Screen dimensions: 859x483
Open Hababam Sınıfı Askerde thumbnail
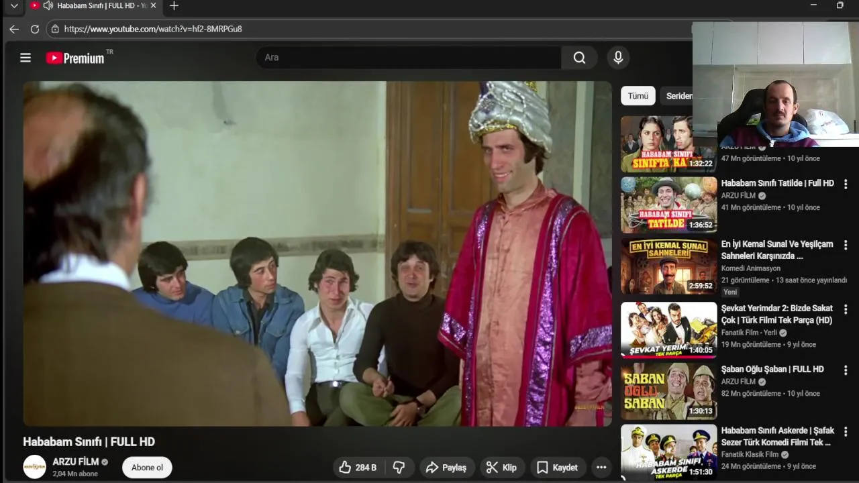click(668, 453)
